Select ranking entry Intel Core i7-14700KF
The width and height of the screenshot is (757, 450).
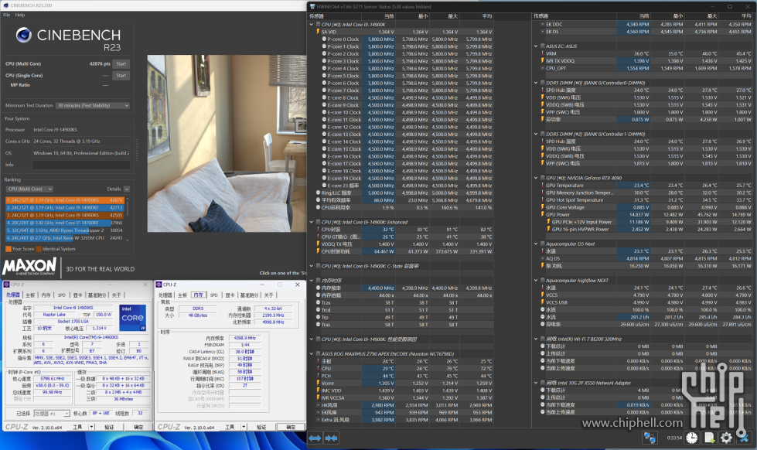tap(65, 223)
